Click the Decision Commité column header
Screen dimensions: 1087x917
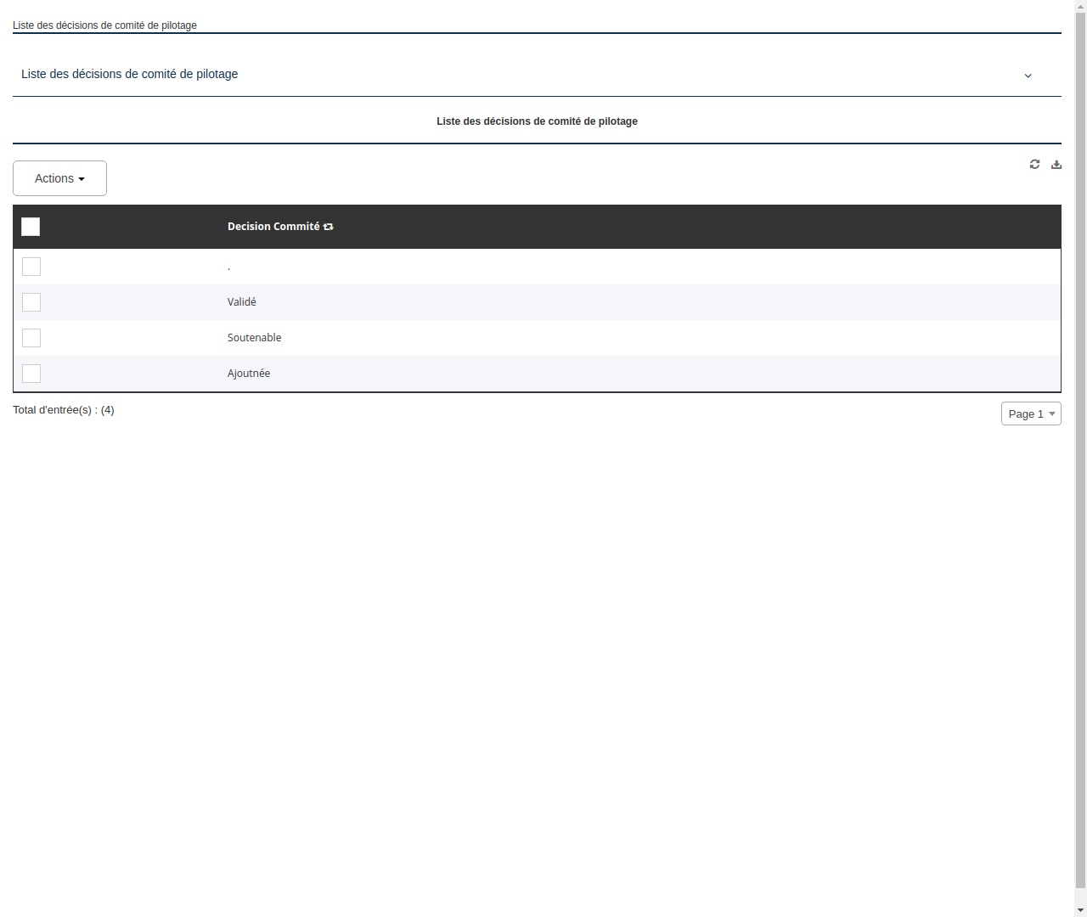click(274, 226)
